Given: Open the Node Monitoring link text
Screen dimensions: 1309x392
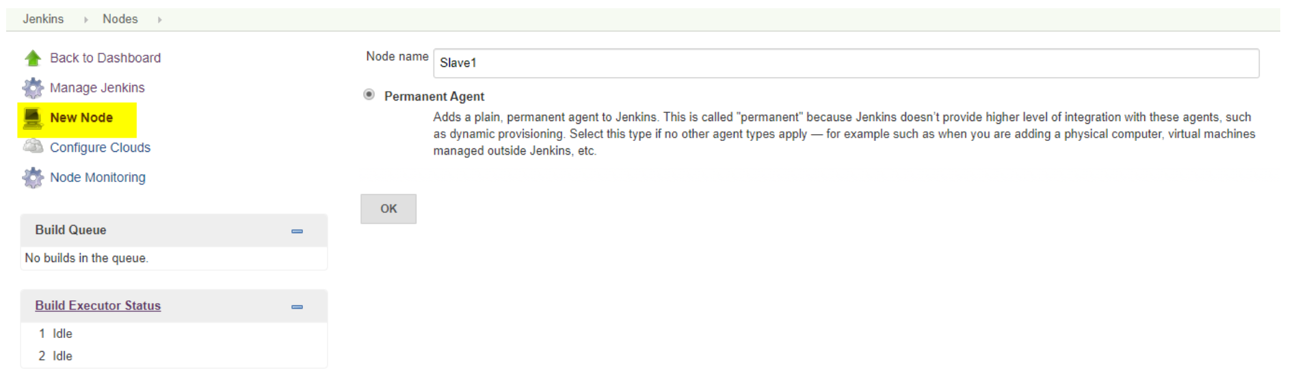Looking at the screenshot, I should click(98, 177).
